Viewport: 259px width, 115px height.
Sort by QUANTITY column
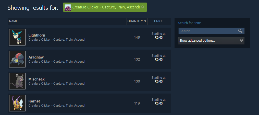point(137,21)
